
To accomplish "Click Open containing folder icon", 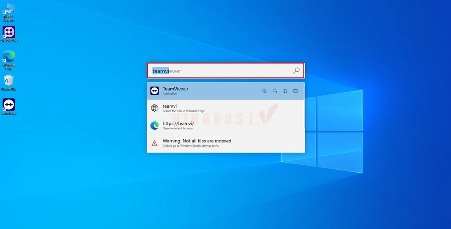I will [285, 91].
